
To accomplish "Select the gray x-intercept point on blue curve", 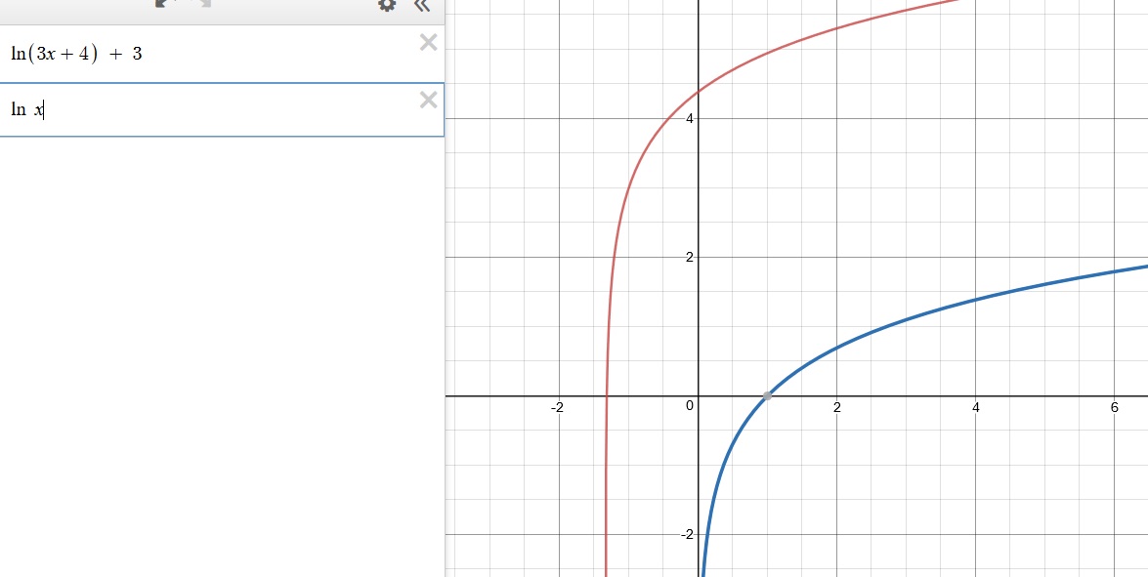I will (767, 395).
